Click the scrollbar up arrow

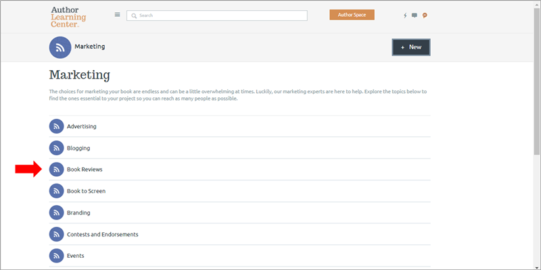tap(537, 4)
